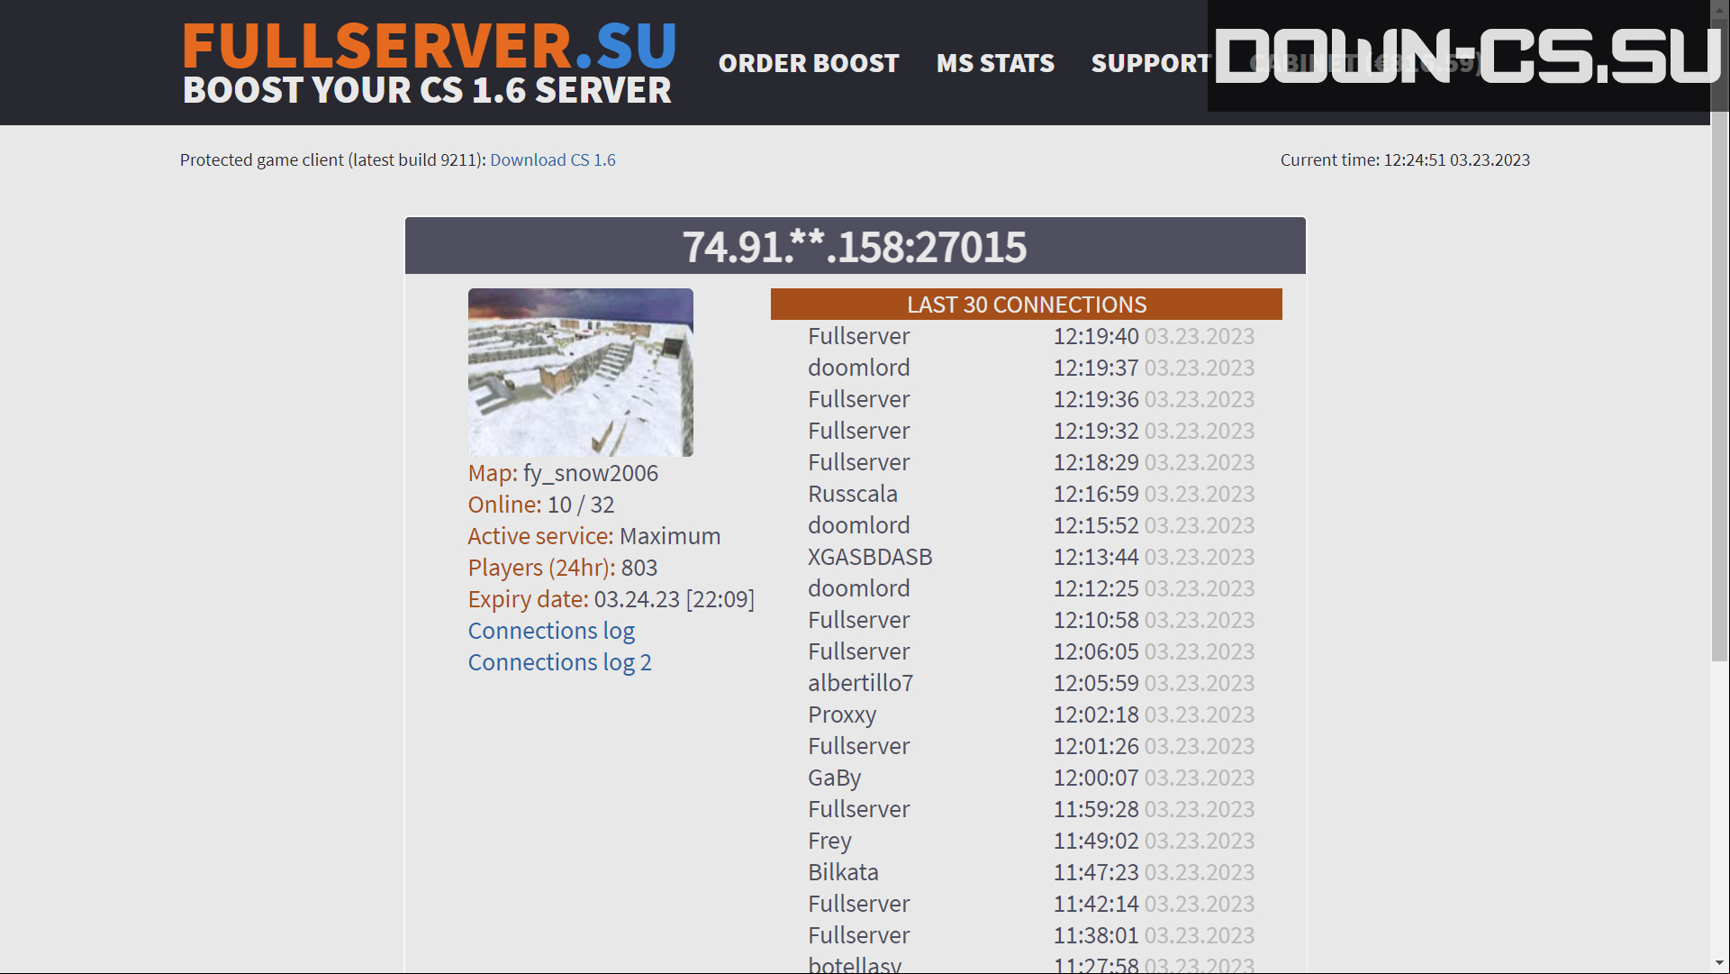
Task: Click the Fullserver entry at 12:19:32
Action: (x=858, y=431)
